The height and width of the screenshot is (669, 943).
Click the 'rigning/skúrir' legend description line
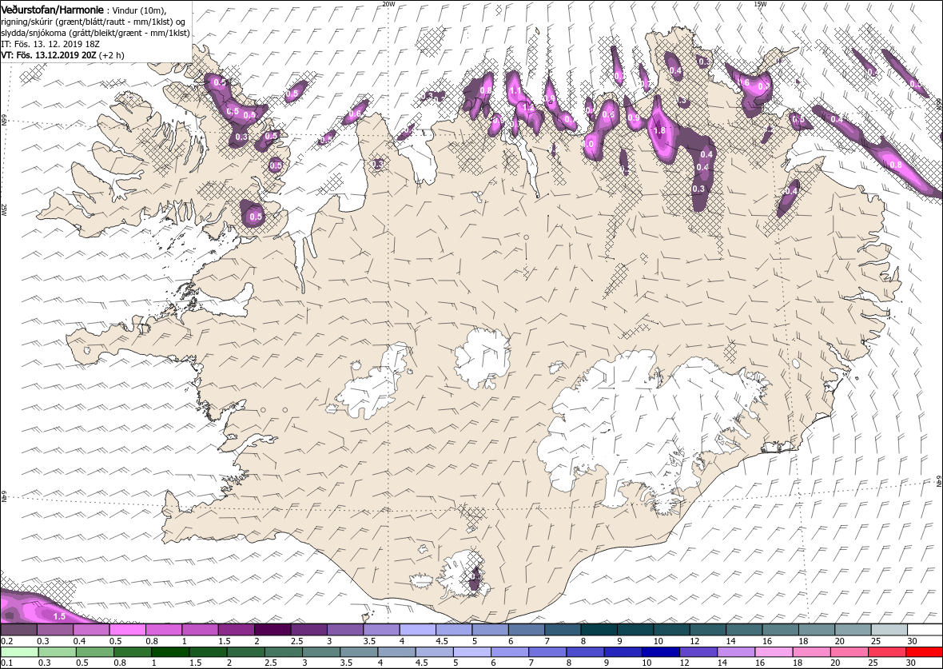[x=93, y=22]
